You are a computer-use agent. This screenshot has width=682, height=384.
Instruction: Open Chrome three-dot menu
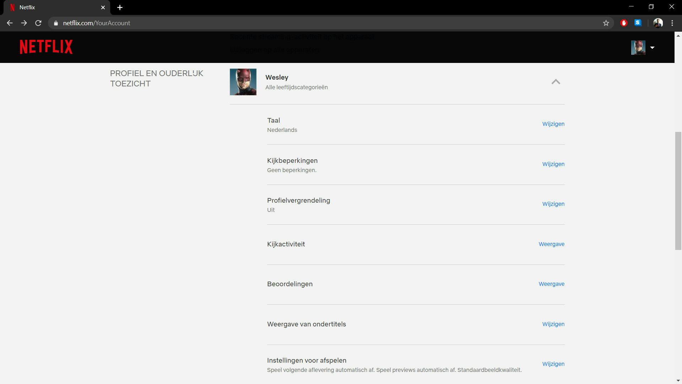point(672,23)
